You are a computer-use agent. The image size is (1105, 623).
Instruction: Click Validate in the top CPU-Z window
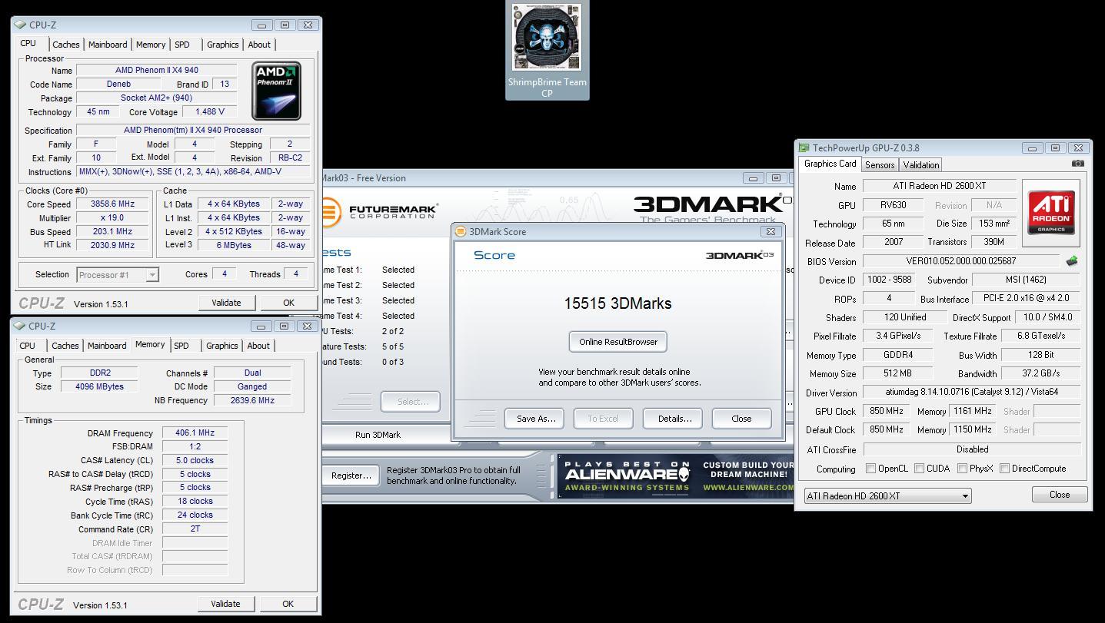point(226,303)
